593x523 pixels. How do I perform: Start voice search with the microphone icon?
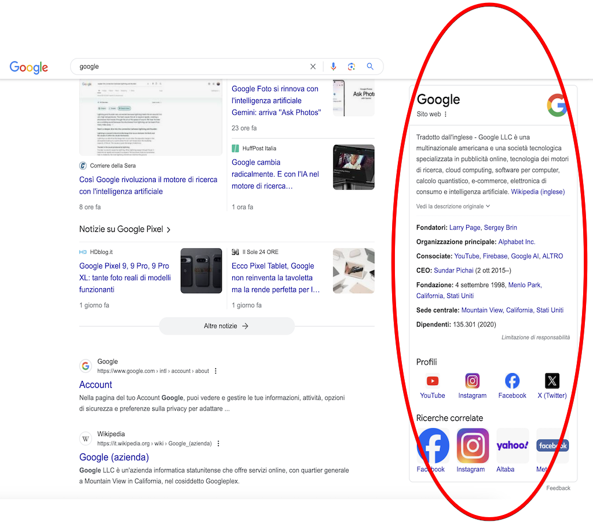333,67
